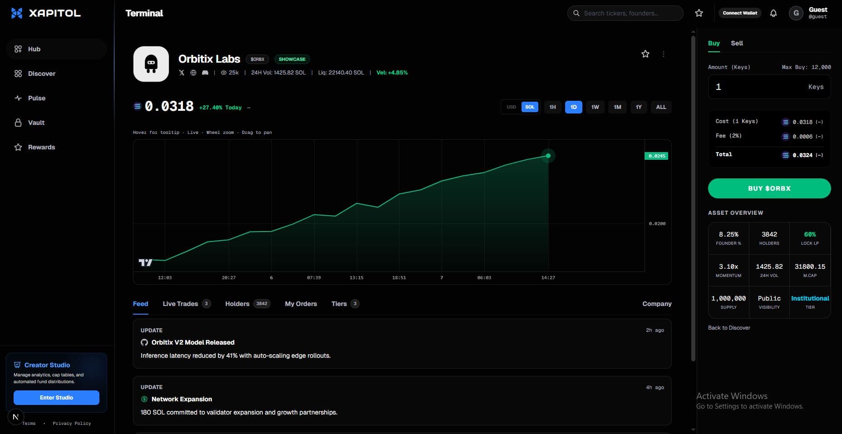Open the Discover icon in sidebar
Screen dimensions: 842x434
(x=18, y=74)
